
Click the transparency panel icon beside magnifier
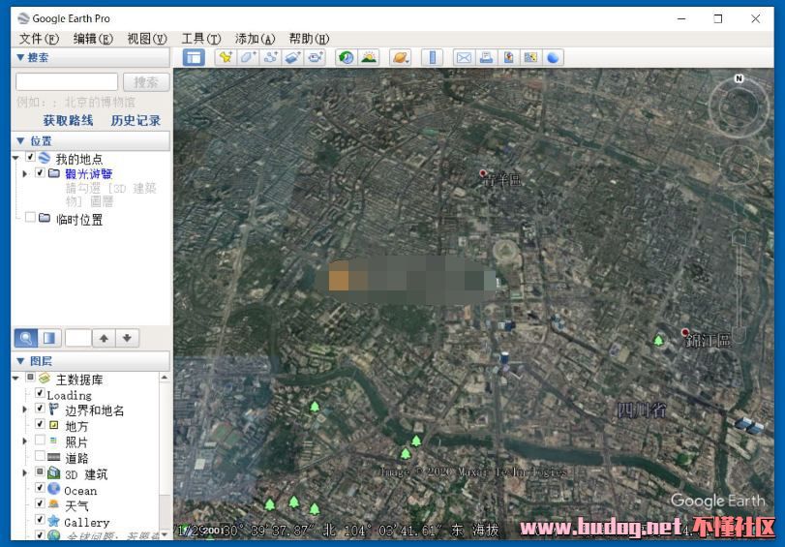pos(49,338)
